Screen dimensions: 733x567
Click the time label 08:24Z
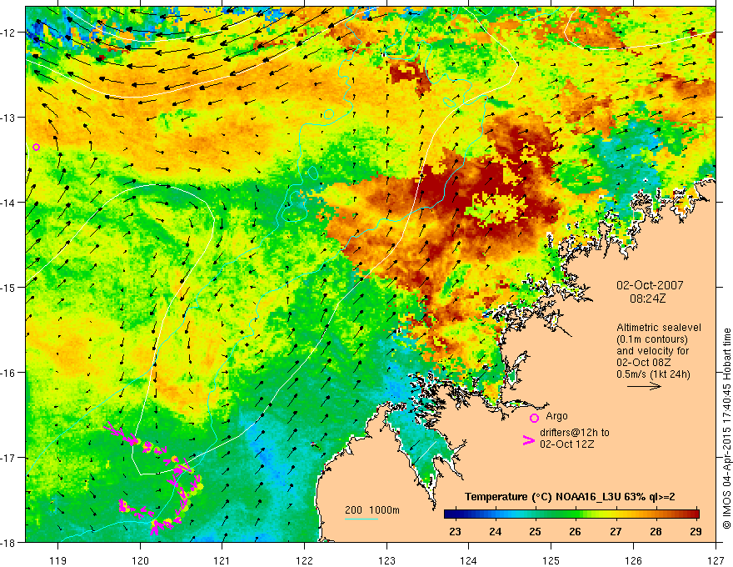[x=647, y=299]
